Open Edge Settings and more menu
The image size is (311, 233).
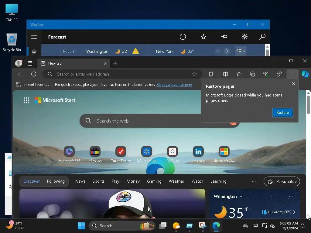click(x=292, y=74)
